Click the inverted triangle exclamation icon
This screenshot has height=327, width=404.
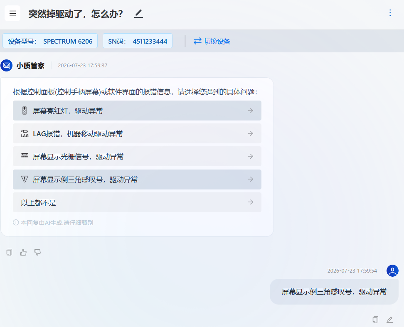(25, 179)
